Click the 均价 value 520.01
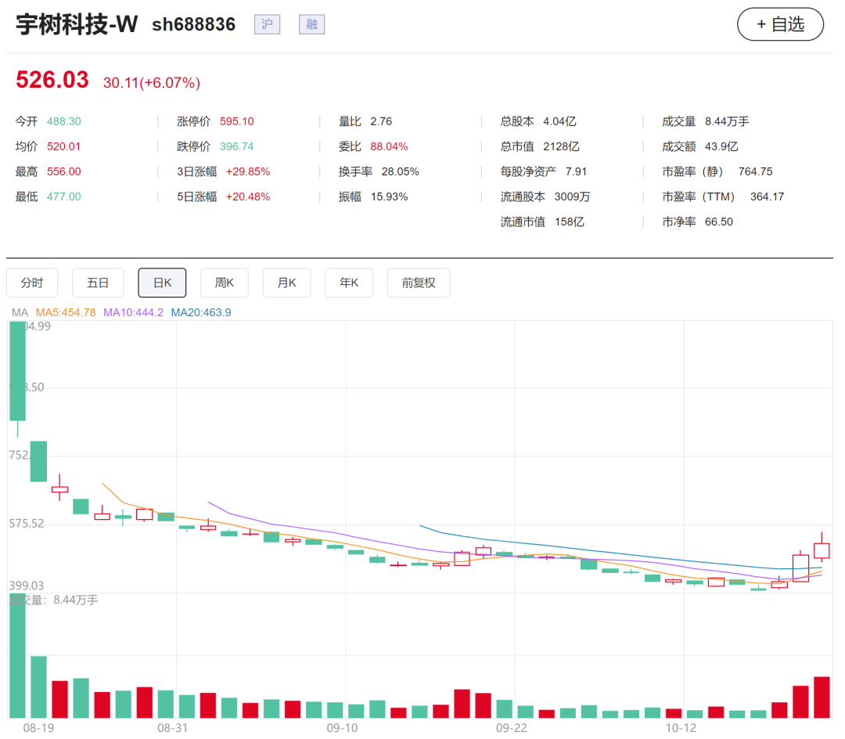The height and width of the screenshot is (739, 845). [63, 146]
